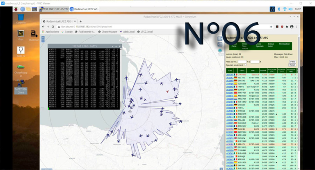Viewport: 315px width, 170px height.
Task: Toggle the map layers globe icon
Action: coord(220,51)
